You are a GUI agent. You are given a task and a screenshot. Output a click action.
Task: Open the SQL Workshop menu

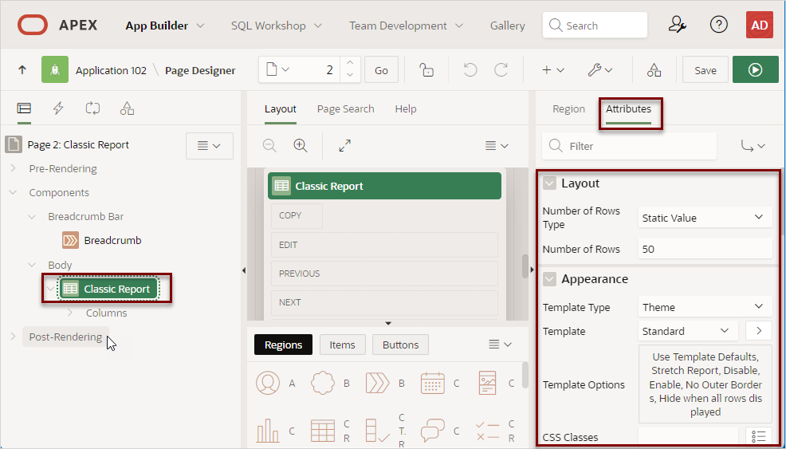click(276, 26)
